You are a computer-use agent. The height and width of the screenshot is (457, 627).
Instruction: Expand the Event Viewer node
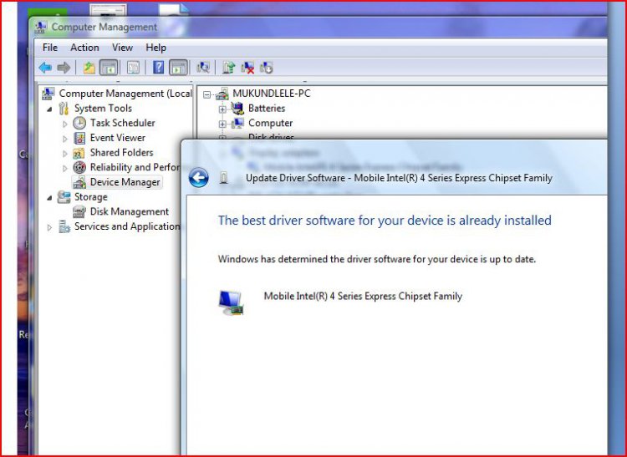(64, 139)
